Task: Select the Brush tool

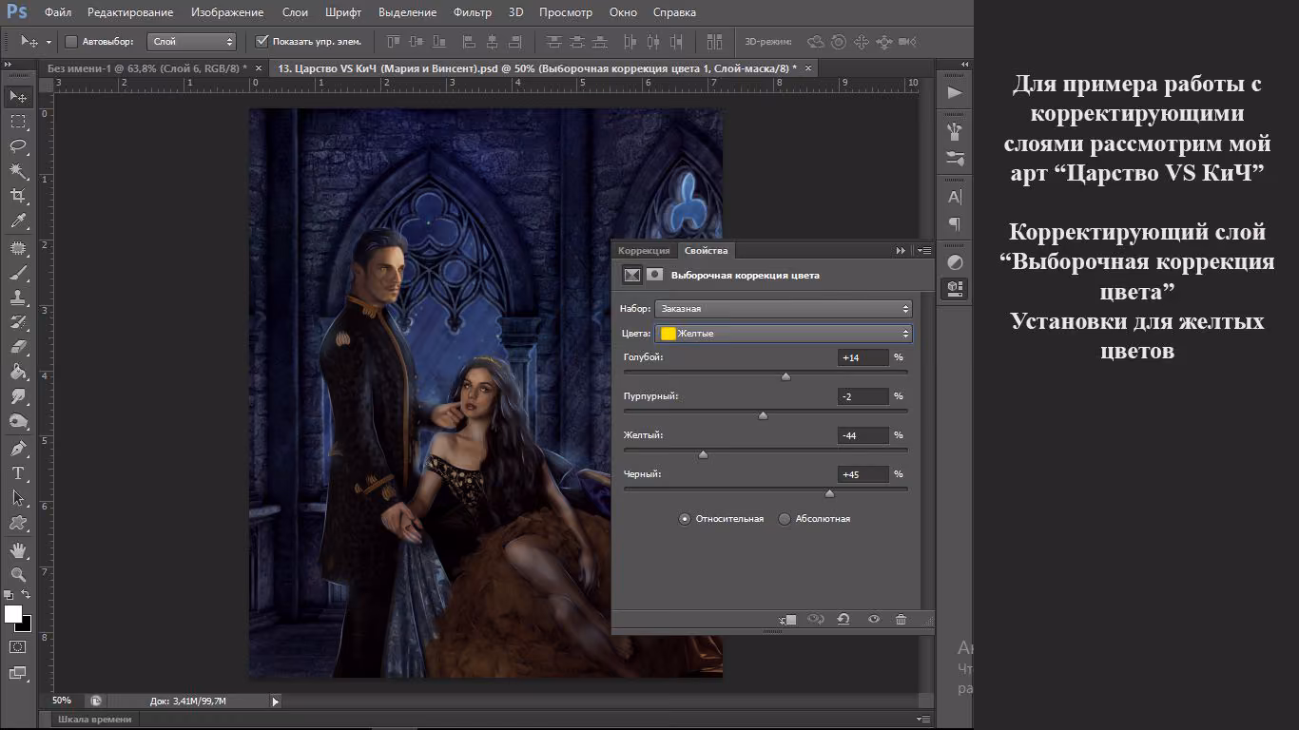Action: [x=17, y=273]
